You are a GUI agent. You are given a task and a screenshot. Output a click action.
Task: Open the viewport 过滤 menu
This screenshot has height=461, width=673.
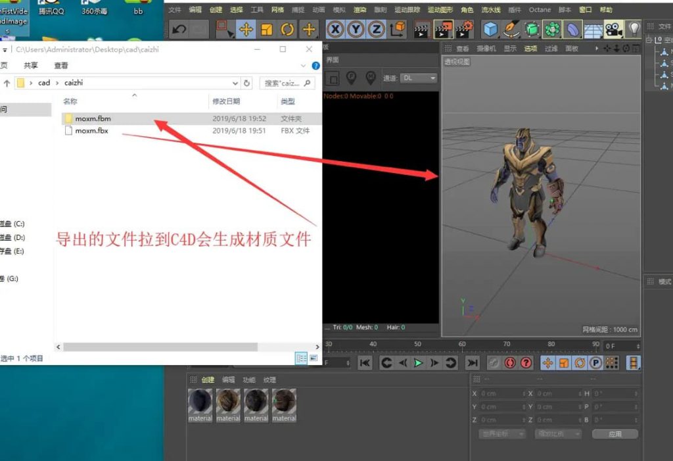551,49
